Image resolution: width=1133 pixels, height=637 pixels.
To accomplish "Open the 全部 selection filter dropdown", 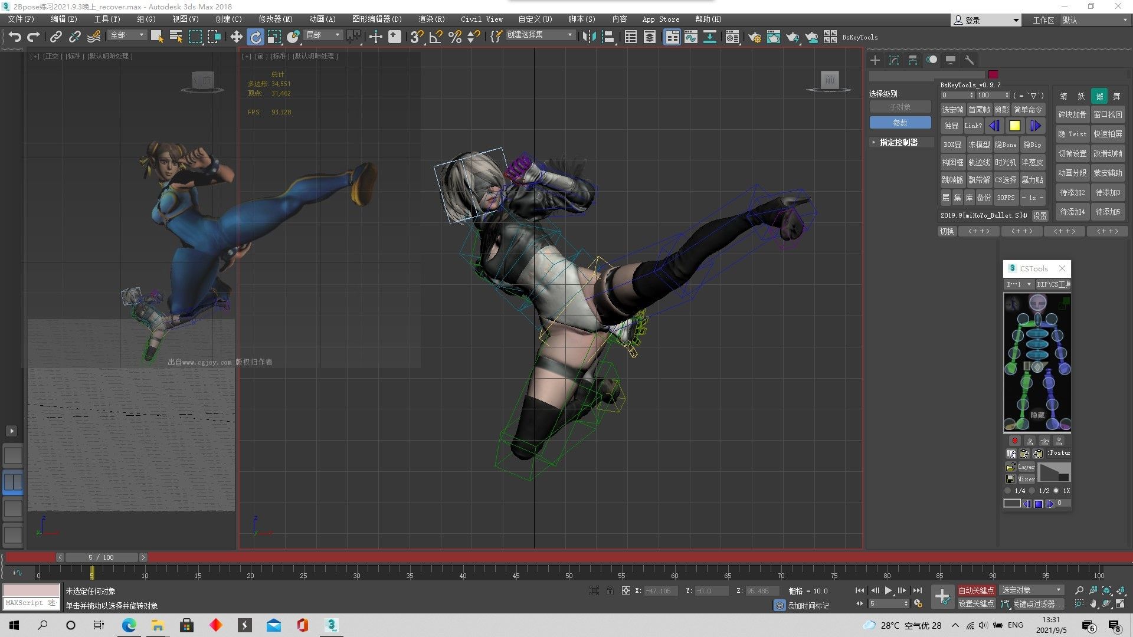I will click(x=127, y=35).
